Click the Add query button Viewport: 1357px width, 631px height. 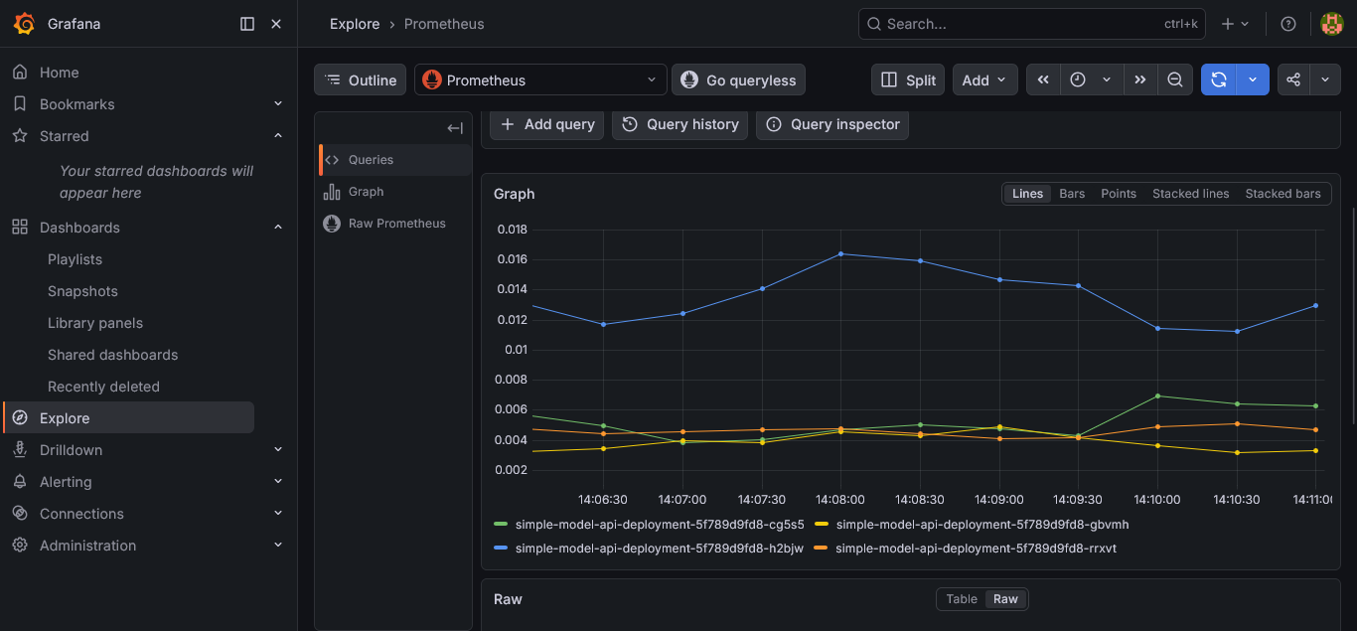pyautogui.click(x=547, y=124)
